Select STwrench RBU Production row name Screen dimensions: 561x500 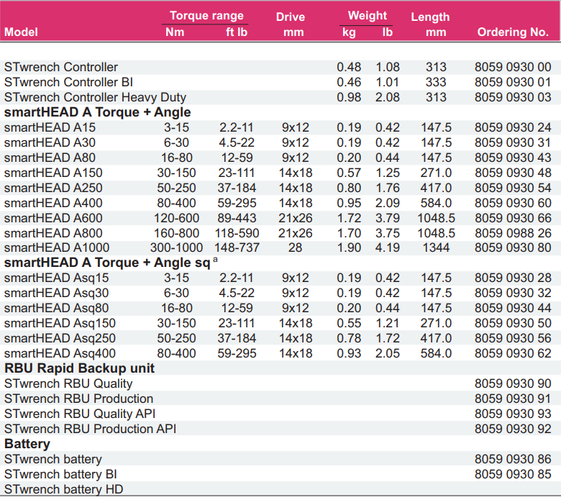pos(78,399)
